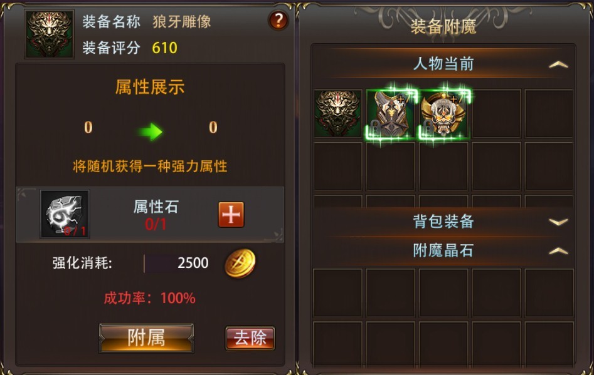Click the 背包装备 header label
The image size is (594, 375).
click(x=443, y=221)
